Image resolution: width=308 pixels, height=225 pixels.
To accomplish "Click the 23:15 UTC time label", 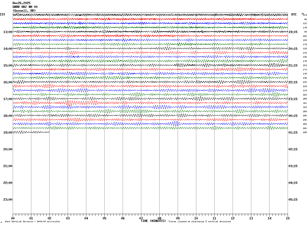I will point(293,99).
